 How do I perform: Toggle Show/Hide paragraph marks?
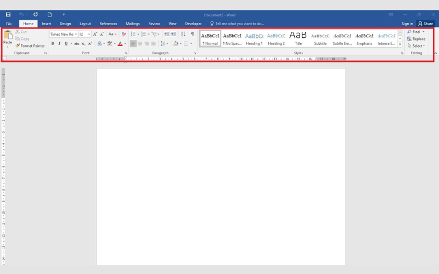tap(192, 34)
